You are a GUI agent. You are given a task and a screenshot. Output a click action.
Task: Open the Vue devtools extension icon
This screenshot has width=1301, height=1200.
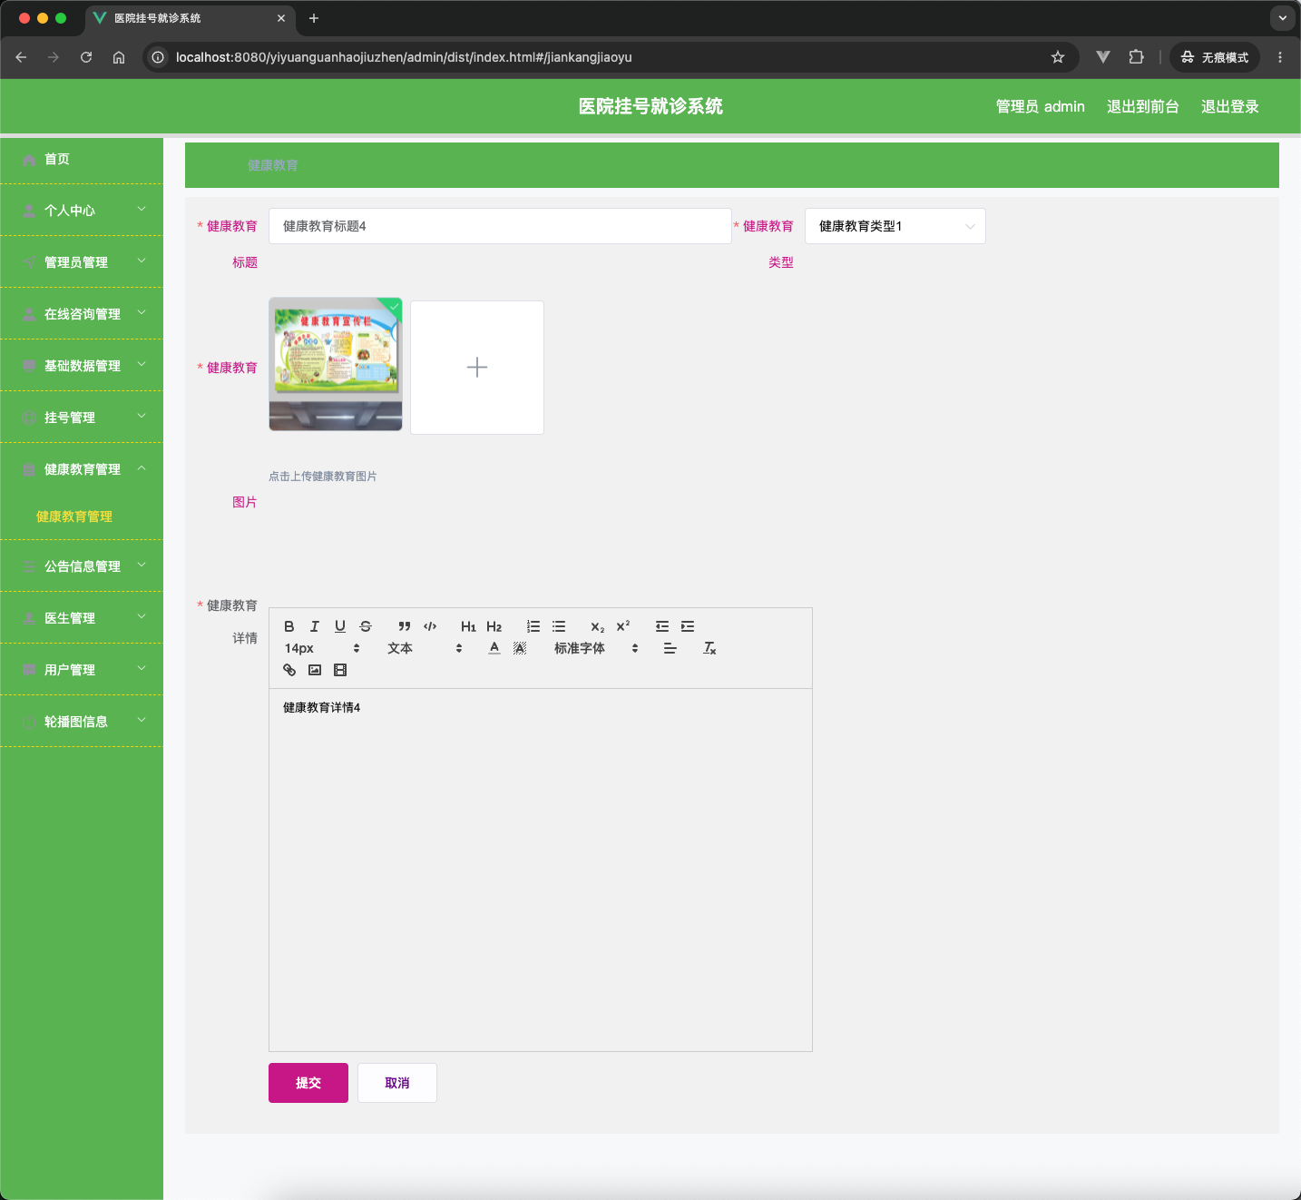pyautogui.click(x=1103, y=57)
